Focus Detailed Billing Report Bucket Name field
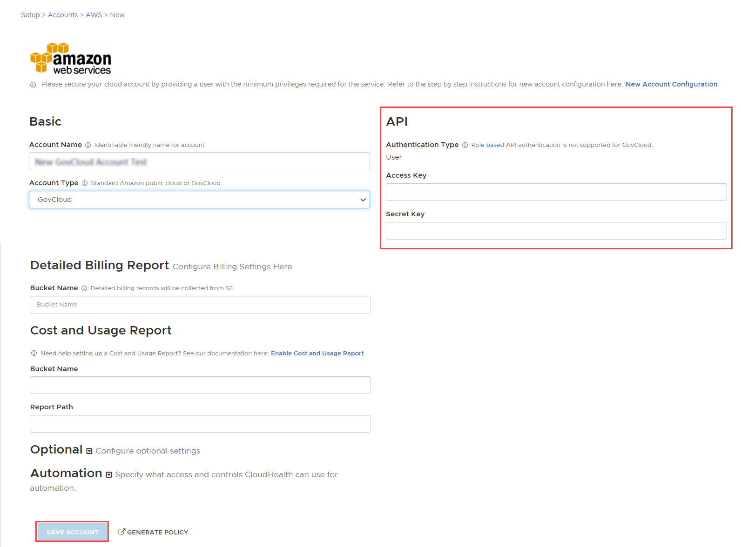Image resolution: width=741 pixels, height=547 pixels. (200, 305)
